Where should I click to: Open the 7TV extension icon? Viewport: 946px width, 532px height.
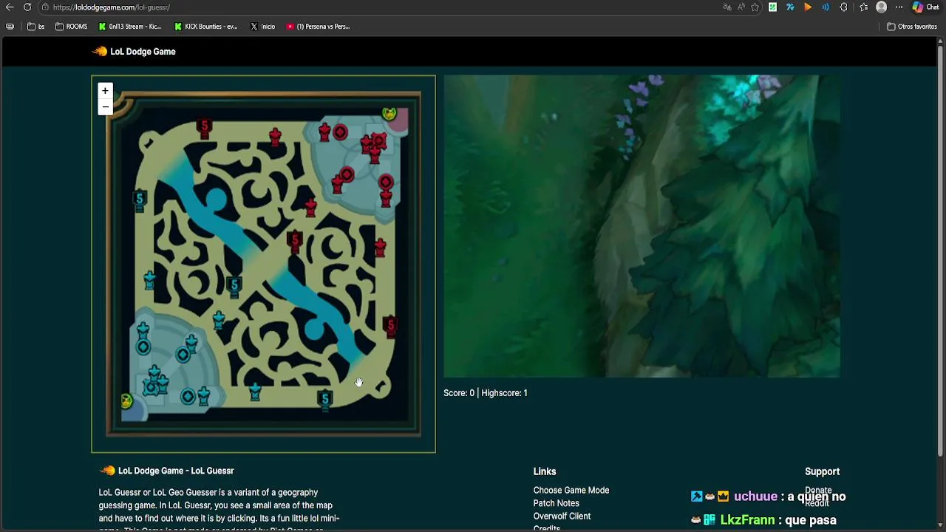coord(790,7)
